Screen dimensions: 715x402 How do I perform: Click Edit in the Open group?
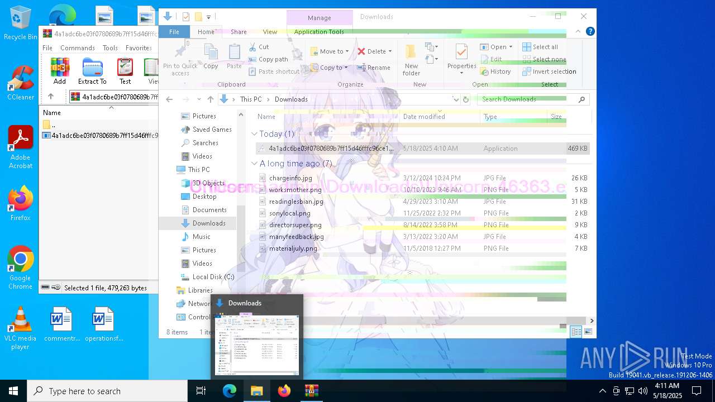coord(491,59)
